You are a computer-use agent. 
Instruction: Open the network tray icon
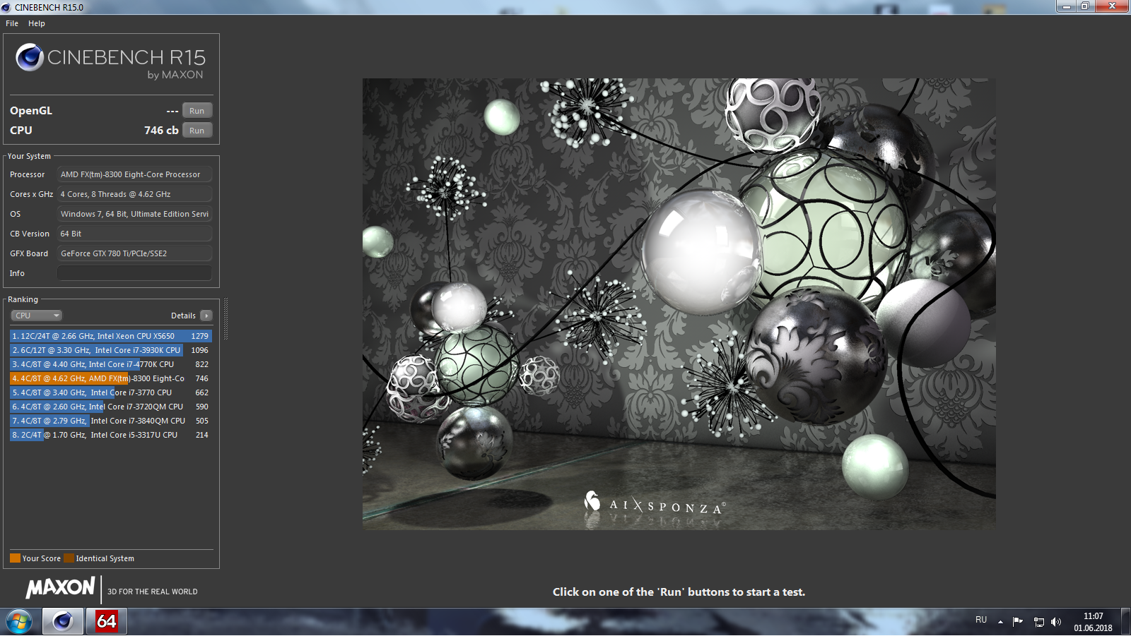pos(1038,622)
